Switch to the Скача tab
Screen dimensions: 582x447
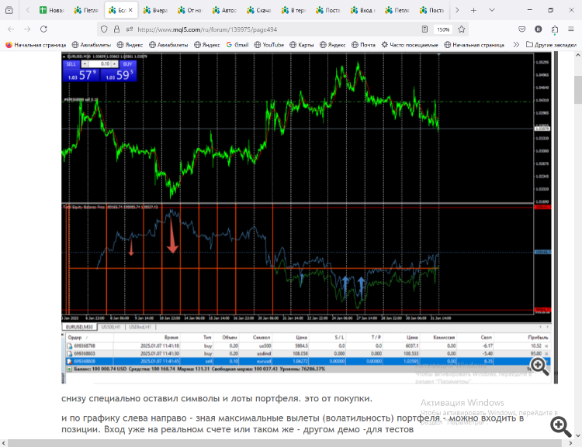pyautogui.click(x=258, y=10)
